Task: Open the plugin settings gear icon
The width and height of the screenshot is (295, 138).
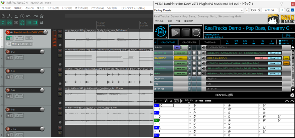Action: pyautogui.click(x=292, y=95)
